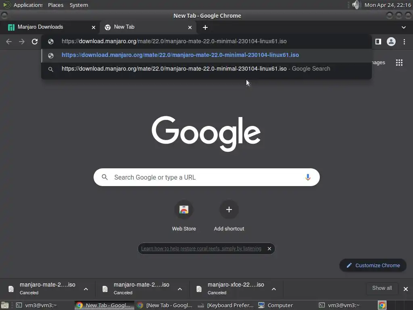The width and height of the screenshot is (413, 310).
Task: Open the tab search dropdown arrow
Action: point(403,27)
